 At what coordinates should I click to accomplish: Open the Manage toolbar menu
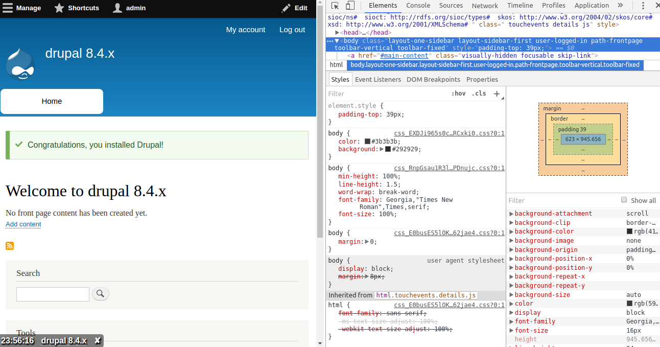point(22,8)
